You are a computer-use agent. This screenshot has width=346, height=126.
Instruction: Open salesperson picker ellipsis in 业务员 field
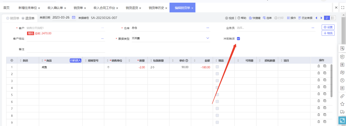(x=313, y=28)
